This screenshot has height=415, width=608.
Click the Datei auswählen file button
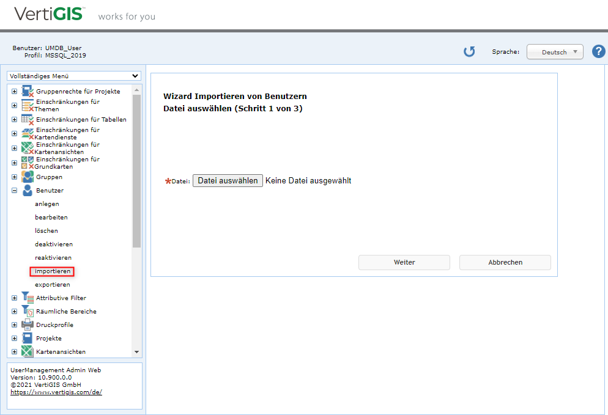pyautogui.click(x=228, y=181)
